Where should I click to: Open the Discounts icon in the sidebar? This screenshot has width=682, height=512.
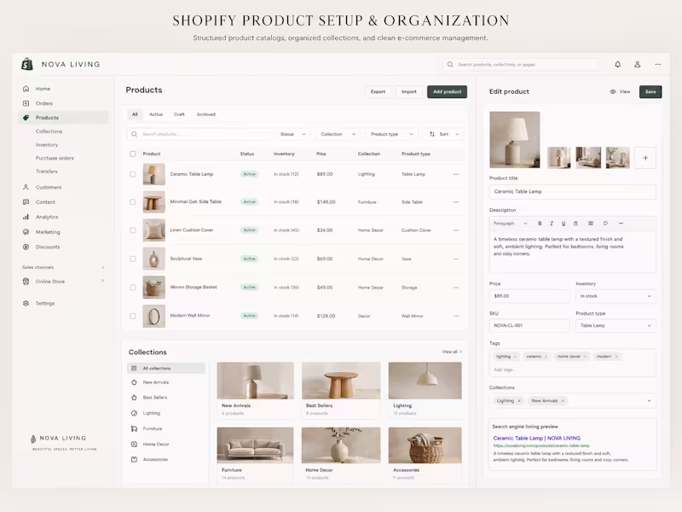[x=26, y=247]
